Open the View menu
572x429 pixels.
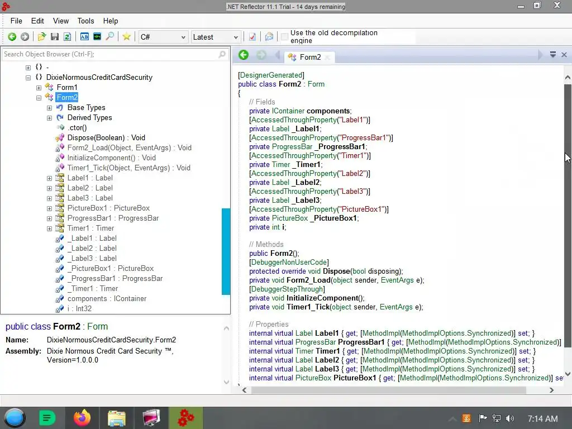(60, 21)
